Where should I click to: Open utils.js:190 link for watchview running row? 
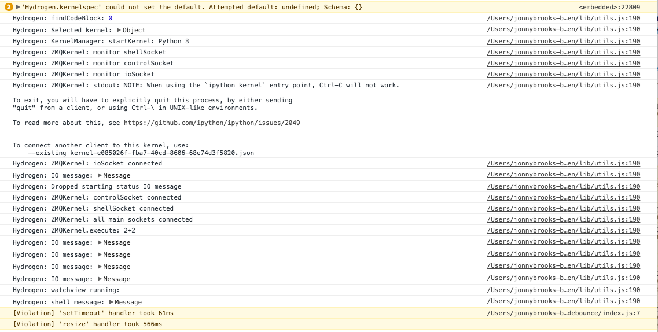[564, 290]
